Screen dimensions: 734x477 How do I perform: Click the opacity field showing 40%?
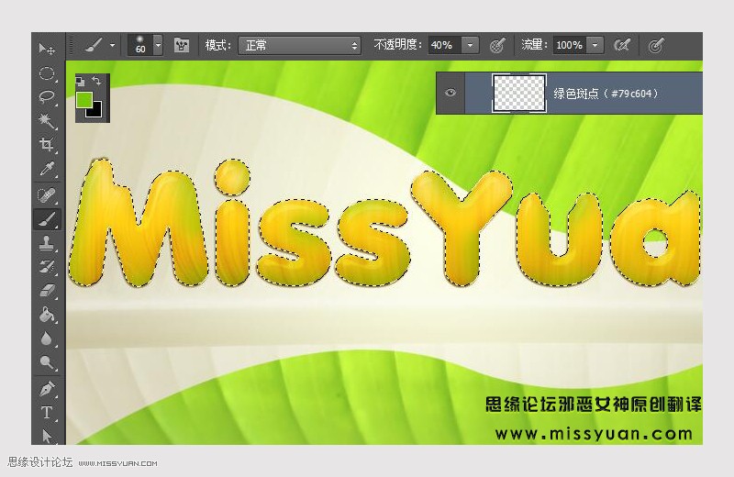coord(444,45)
